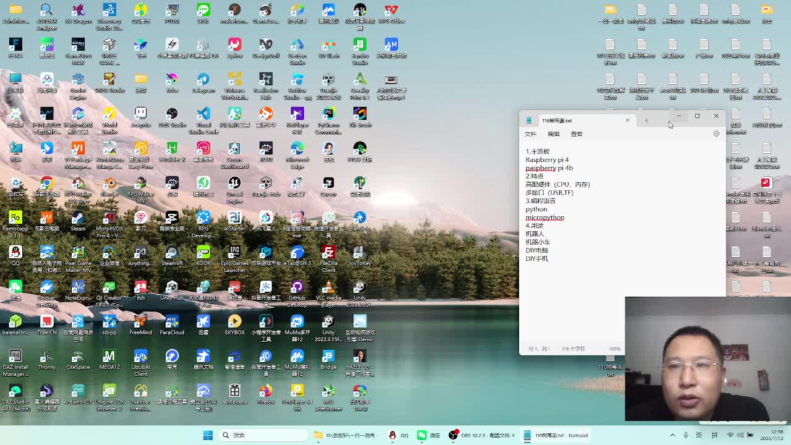Open Notepad settings gear icon
791x445 pixels.
pyautogui.click(x=716, y=133)
